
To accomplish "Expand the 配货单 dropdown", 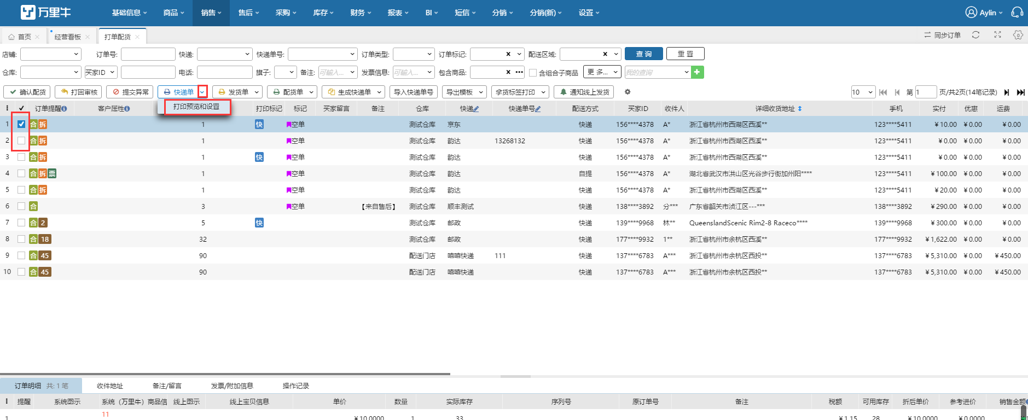I will click(x=311, y=92).
